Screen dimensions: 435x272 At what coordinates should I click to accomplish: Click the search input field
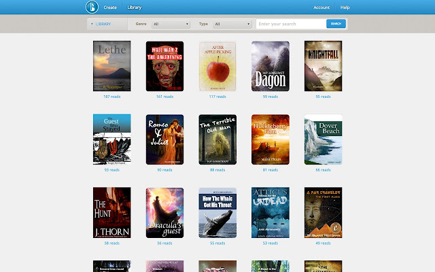point(291,24)
